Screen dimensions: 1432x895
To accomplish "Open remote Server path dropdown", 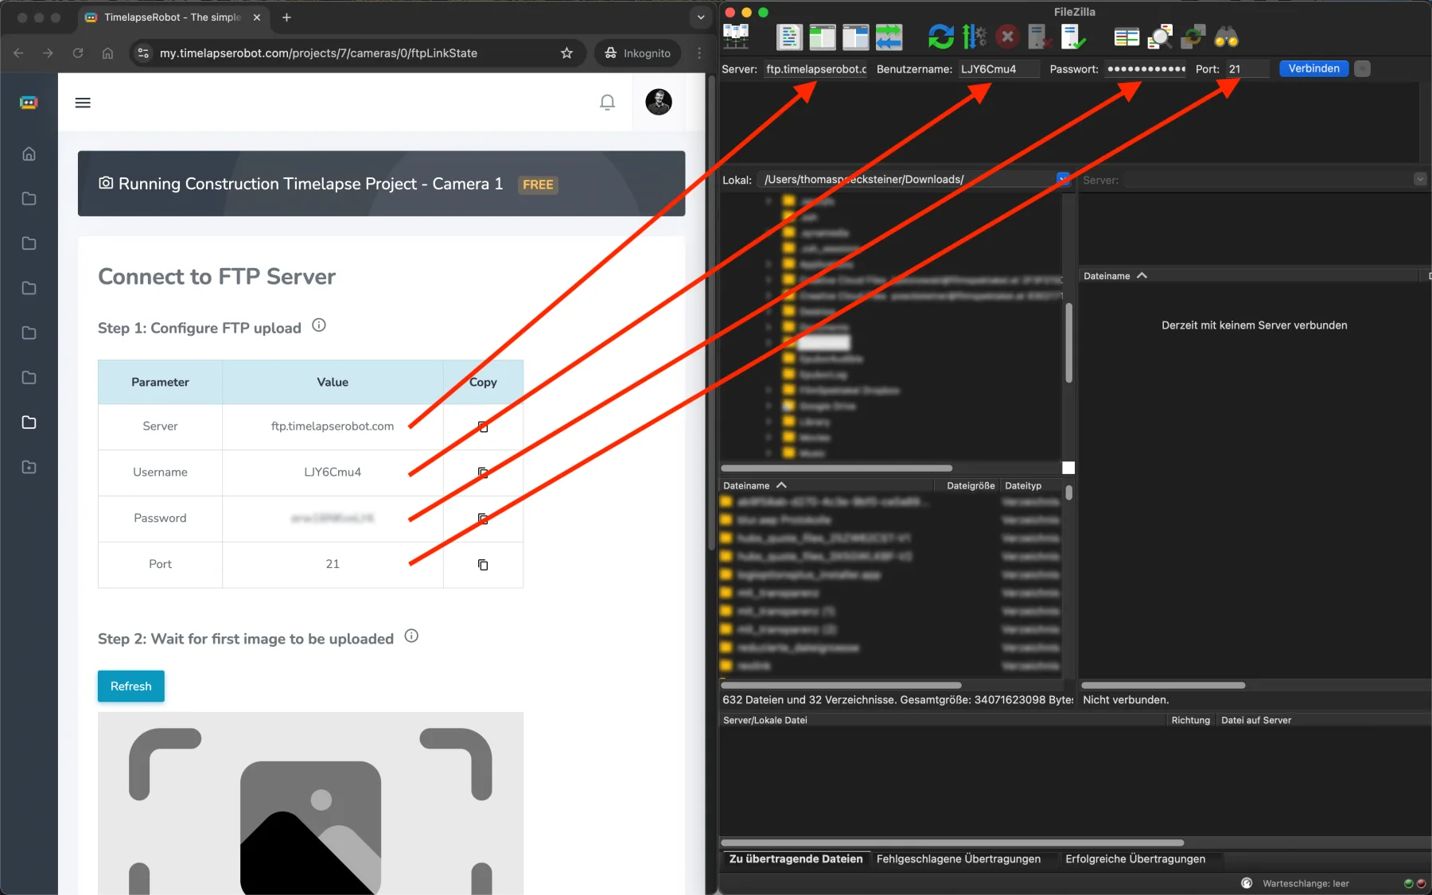I will point(1419,179).
